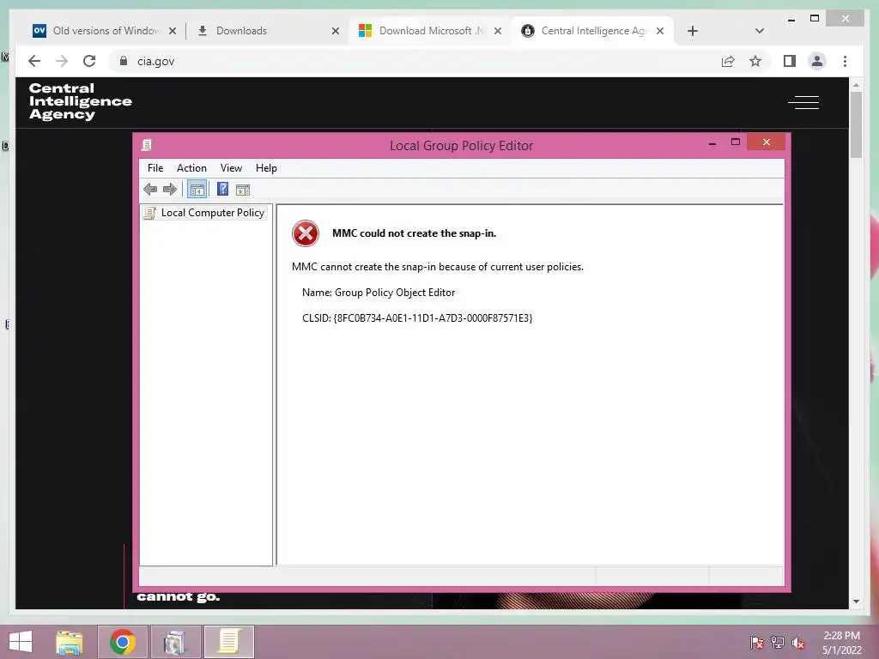Select the CLSID value text
Viewport: 879px width, 659px height.
coord(433,318)
